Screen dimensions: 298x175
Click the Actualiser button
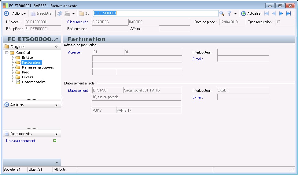(251, 13)
